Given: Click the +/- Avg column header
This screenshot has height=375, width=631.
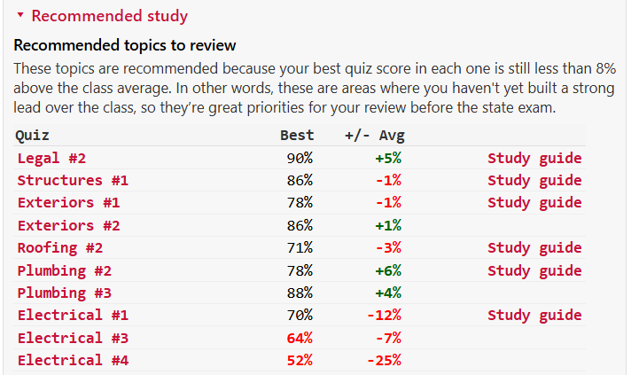Looking at the screenshot, I should [374, 136].
